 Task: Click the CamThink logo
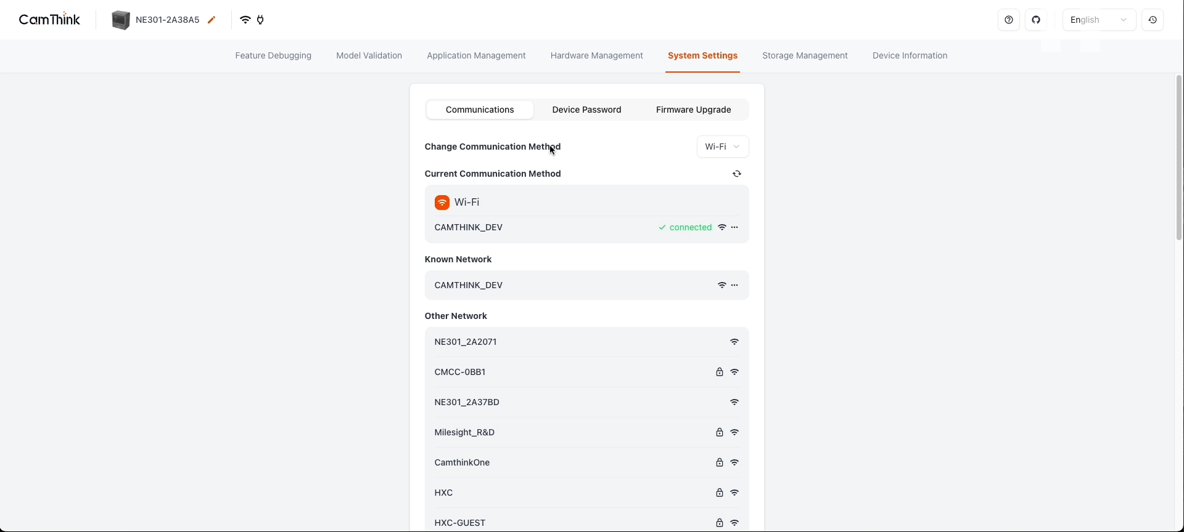[49, 20]
